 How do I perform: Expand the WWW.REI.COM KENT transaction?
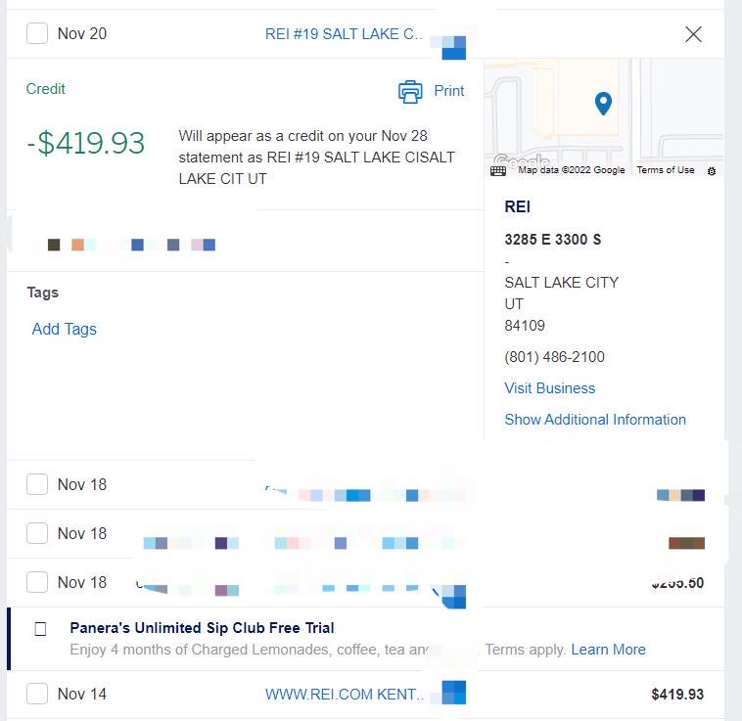coord(345,695)
